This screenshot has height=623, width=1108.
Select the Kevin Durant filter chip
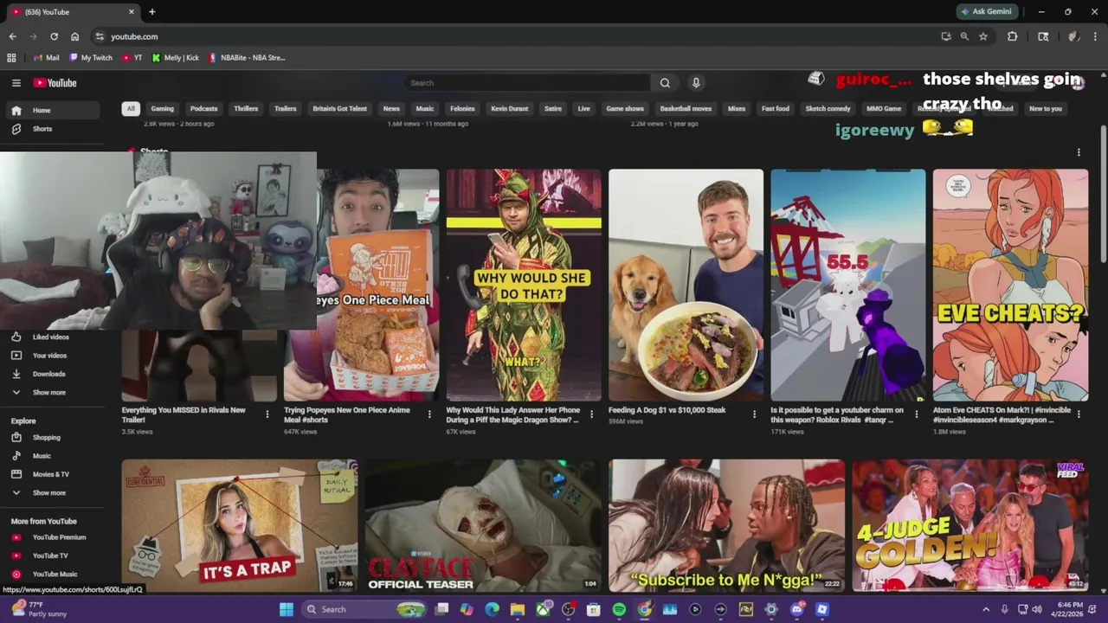click(x=510, y=109)
